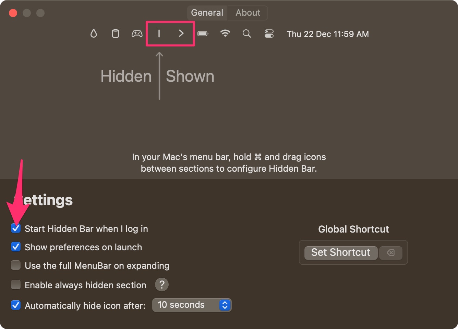Viewport: 458px width, 329px height.
Task: Click the Global Shortcut heading
Action: [x=353, y=229]
